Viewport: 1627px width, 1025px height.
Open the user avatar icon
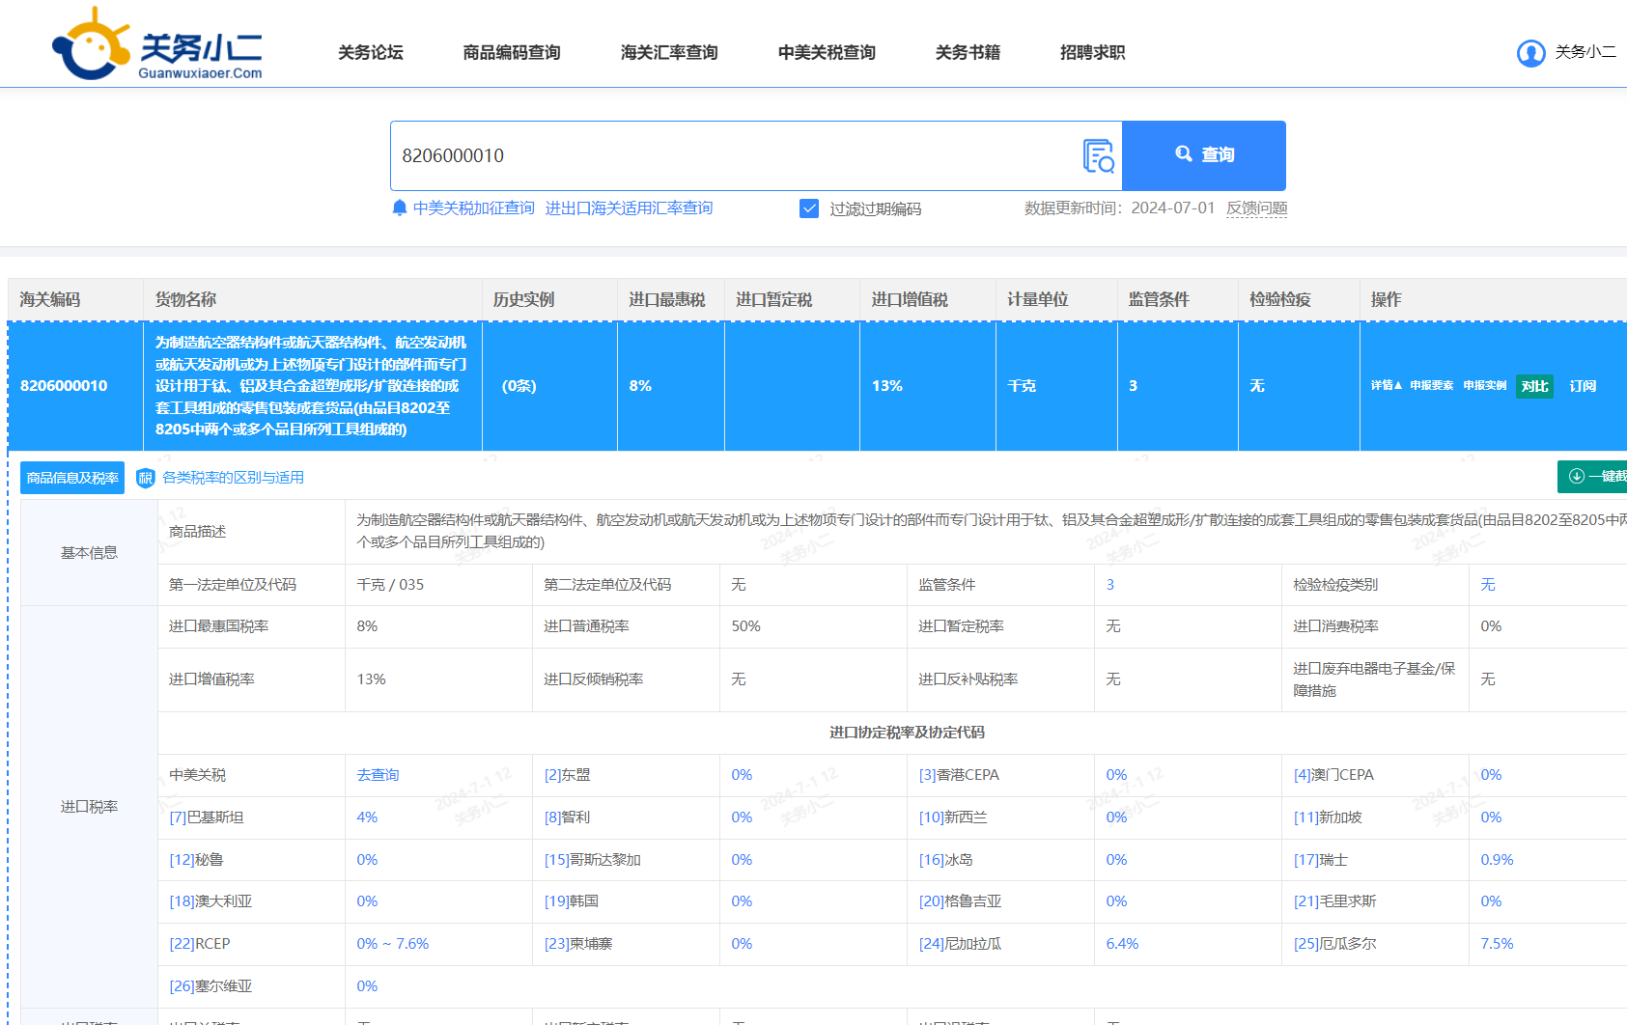(x=1530, y=53)
